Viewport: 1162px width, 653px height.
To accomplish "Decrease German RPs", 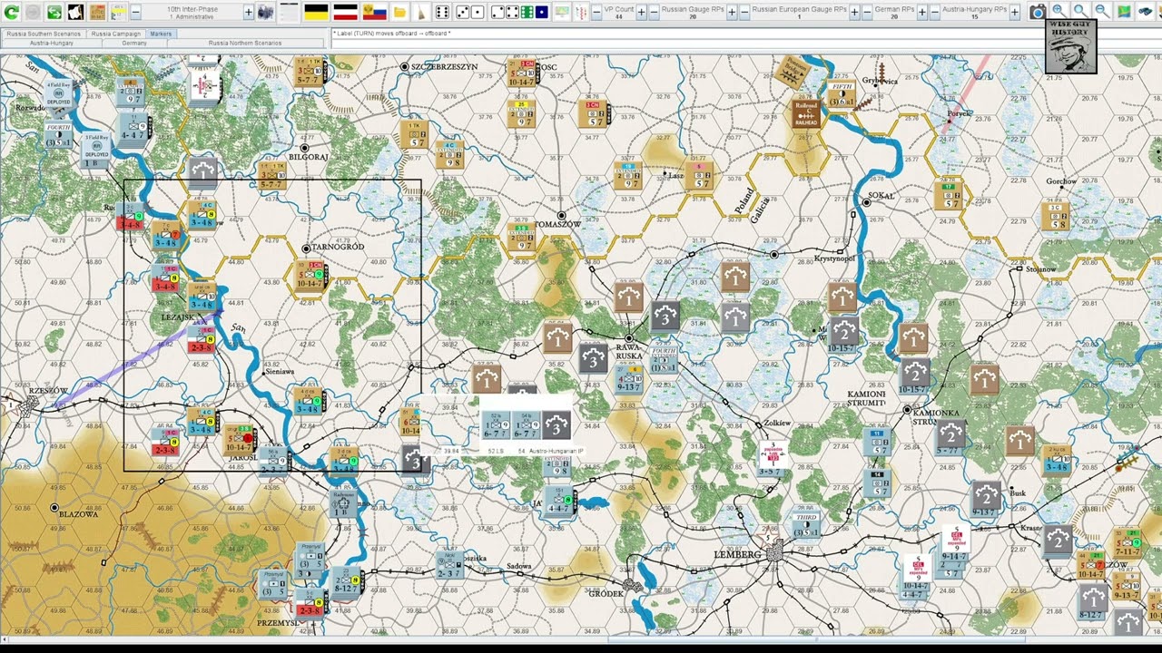I will (x=867, y=12).
